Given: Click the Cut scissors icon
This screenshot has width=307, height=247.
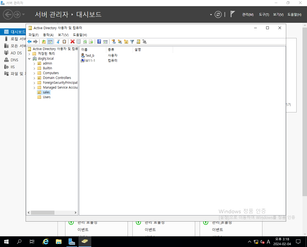Looking at the screenshot, I should (x=58, y=42).
